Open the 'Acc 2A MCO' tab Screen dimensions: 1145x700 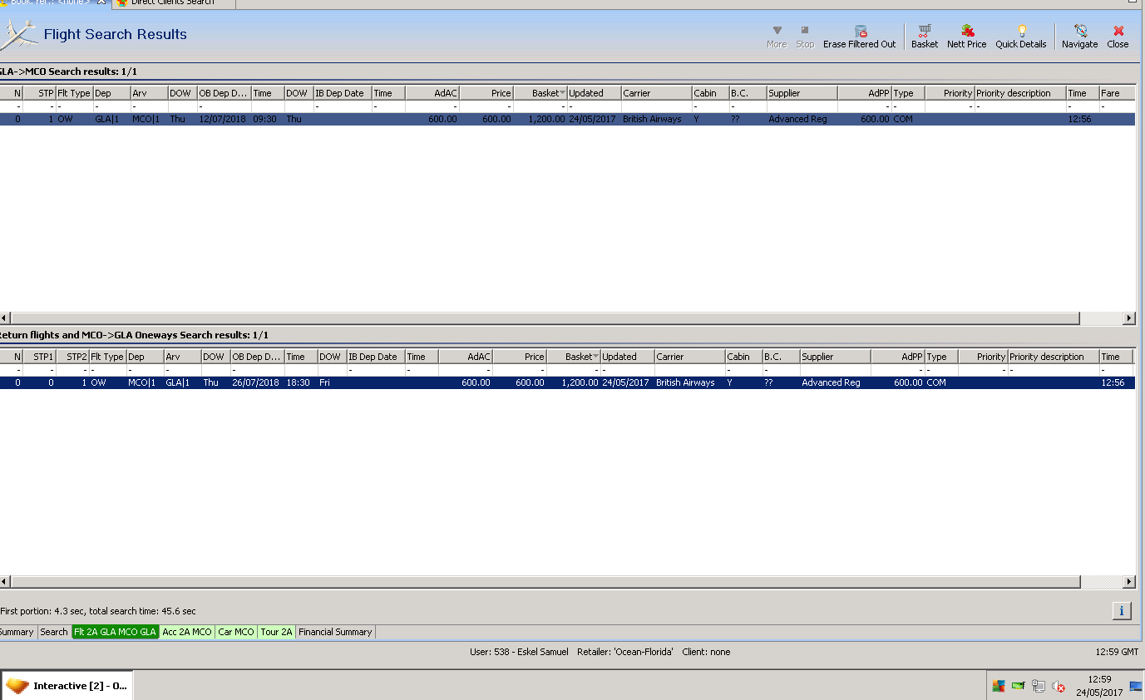pos(187,632)
